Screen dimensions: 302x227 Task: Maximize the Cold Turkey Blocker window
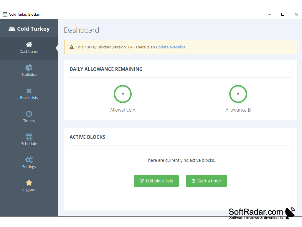(x=283, y=14)
